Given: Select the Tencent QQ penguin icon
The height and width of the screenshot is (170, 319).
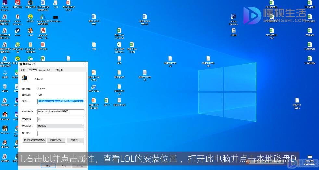Looking at the screenshot, I should coord(5,144).
